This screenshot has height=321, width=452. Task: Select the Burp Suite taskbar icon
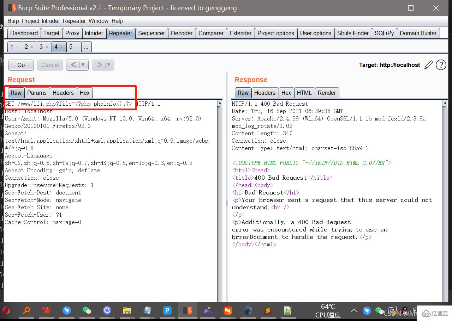coord(188,310)
